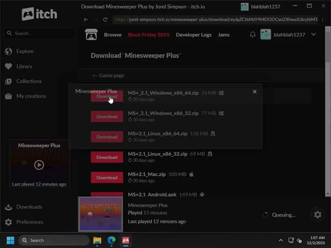Open the network tray icon

pos(291,240)
